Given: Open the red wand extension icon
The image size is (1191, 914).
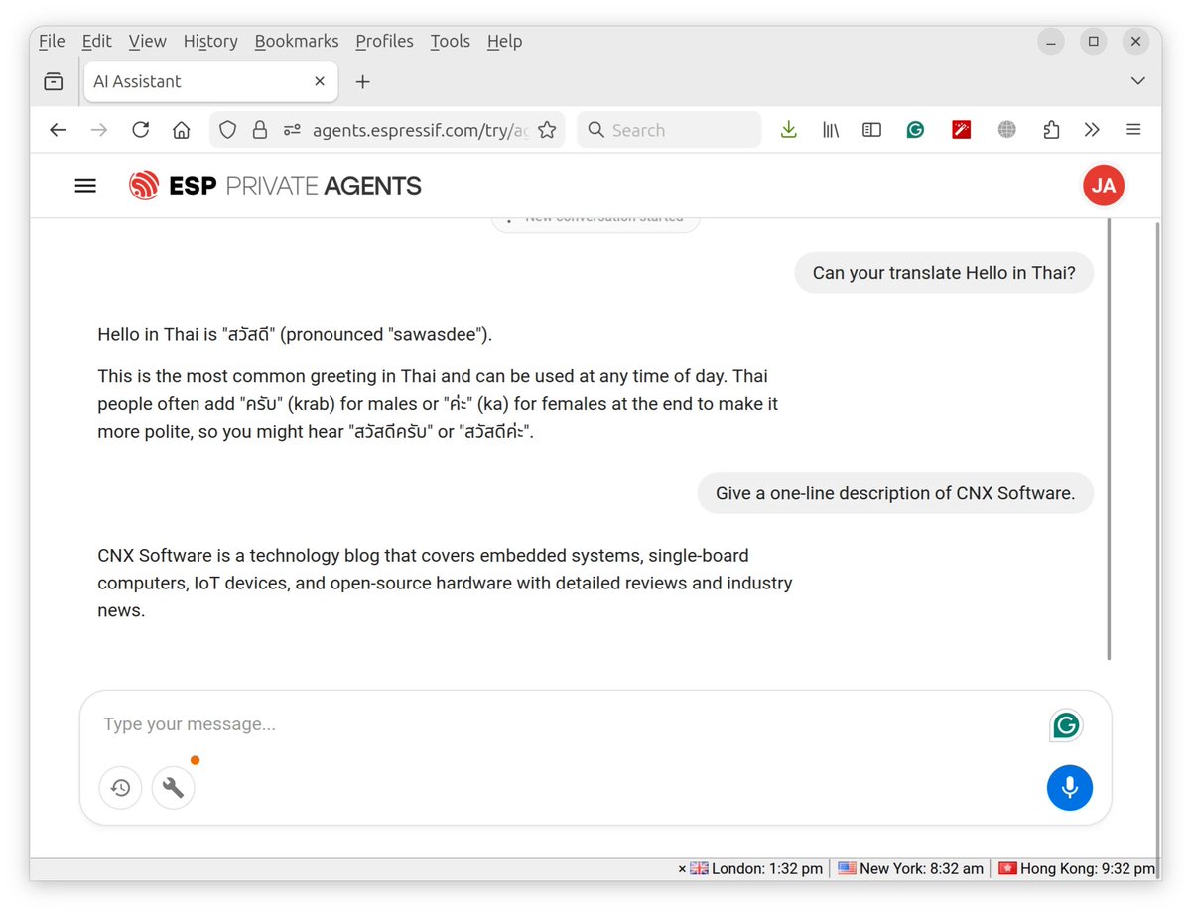Looking at the screenshot, I should pyautogui.click(x=961, y=130).
